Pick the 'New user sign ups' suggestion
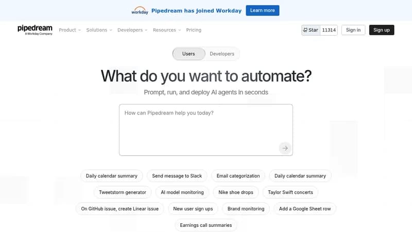 193,209
